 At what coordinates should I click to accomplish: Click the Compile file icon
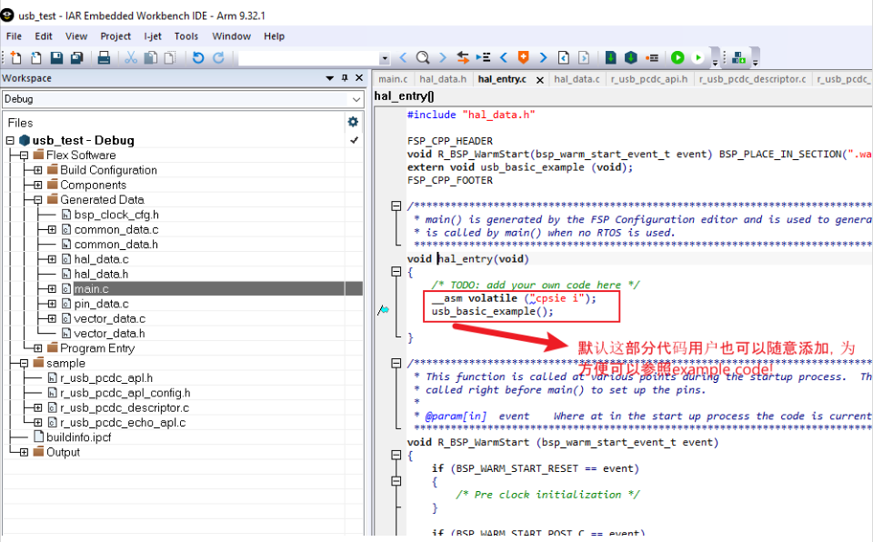point(611,57)
